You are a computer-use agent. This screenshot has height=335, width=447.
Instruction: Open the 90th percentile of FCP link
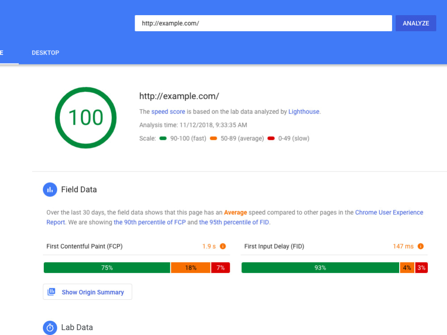pos(150,222)
